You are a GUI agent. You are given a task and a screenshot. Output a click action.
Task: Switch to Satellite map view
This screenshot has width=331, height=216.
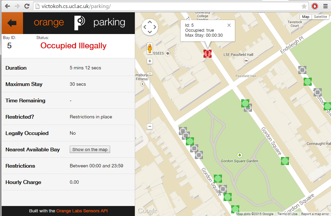click(x=320, y=17)
